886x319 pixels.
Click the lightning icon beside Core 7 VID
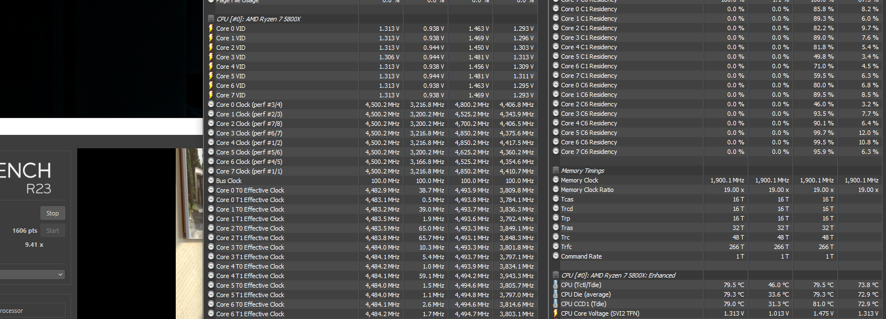[x=211, y=95]
